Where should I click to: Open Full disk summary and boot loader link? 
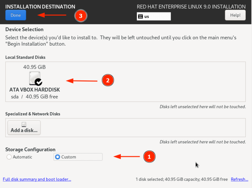[37, 179]
